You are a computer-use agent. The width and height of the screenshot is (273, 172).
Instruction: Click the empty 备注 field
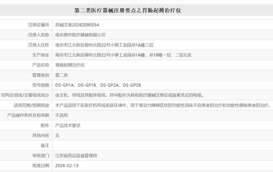(x=162, y=145)
